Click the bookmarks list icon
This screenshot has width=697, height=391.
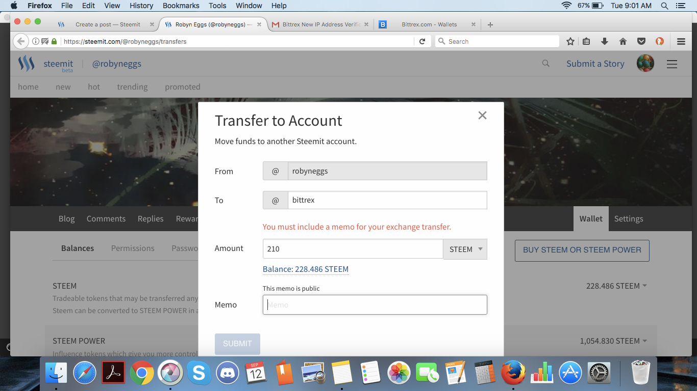pos(586,41)
